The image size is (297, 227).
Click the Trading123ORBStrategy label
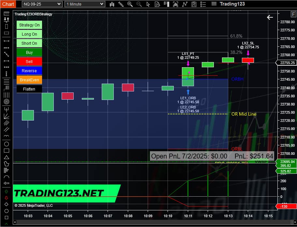[33, 14]
